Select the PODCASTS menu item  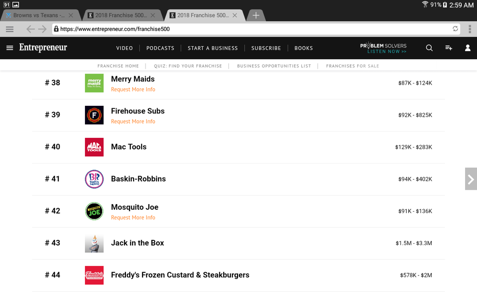coord(160,48)
